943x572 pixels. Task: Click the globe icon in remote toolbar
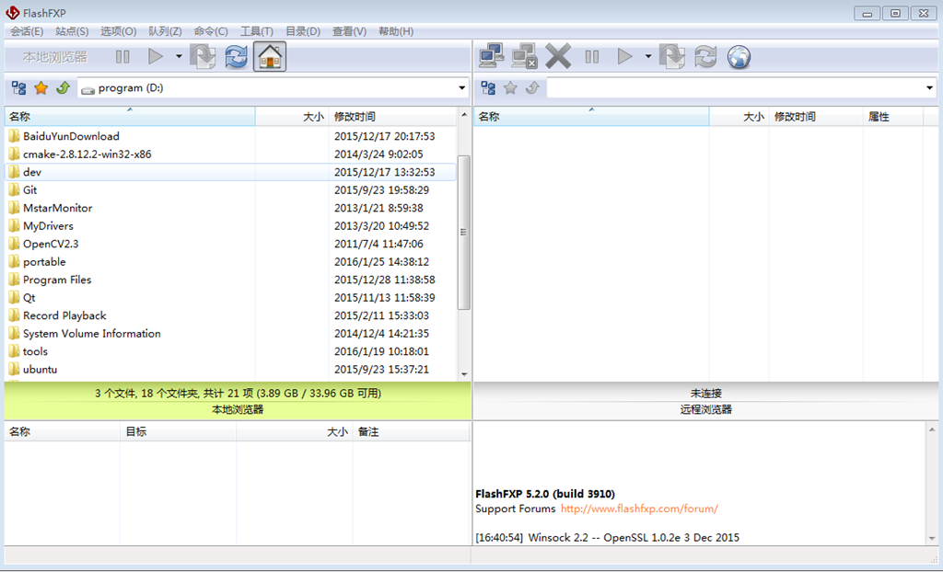(x=739, y=57)
